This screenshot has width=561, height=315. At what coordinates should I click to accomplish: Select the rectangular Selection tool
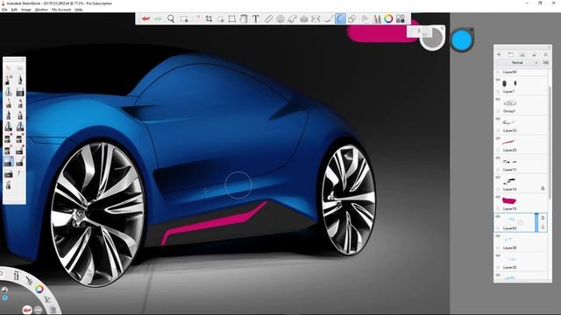coord(184,18)
